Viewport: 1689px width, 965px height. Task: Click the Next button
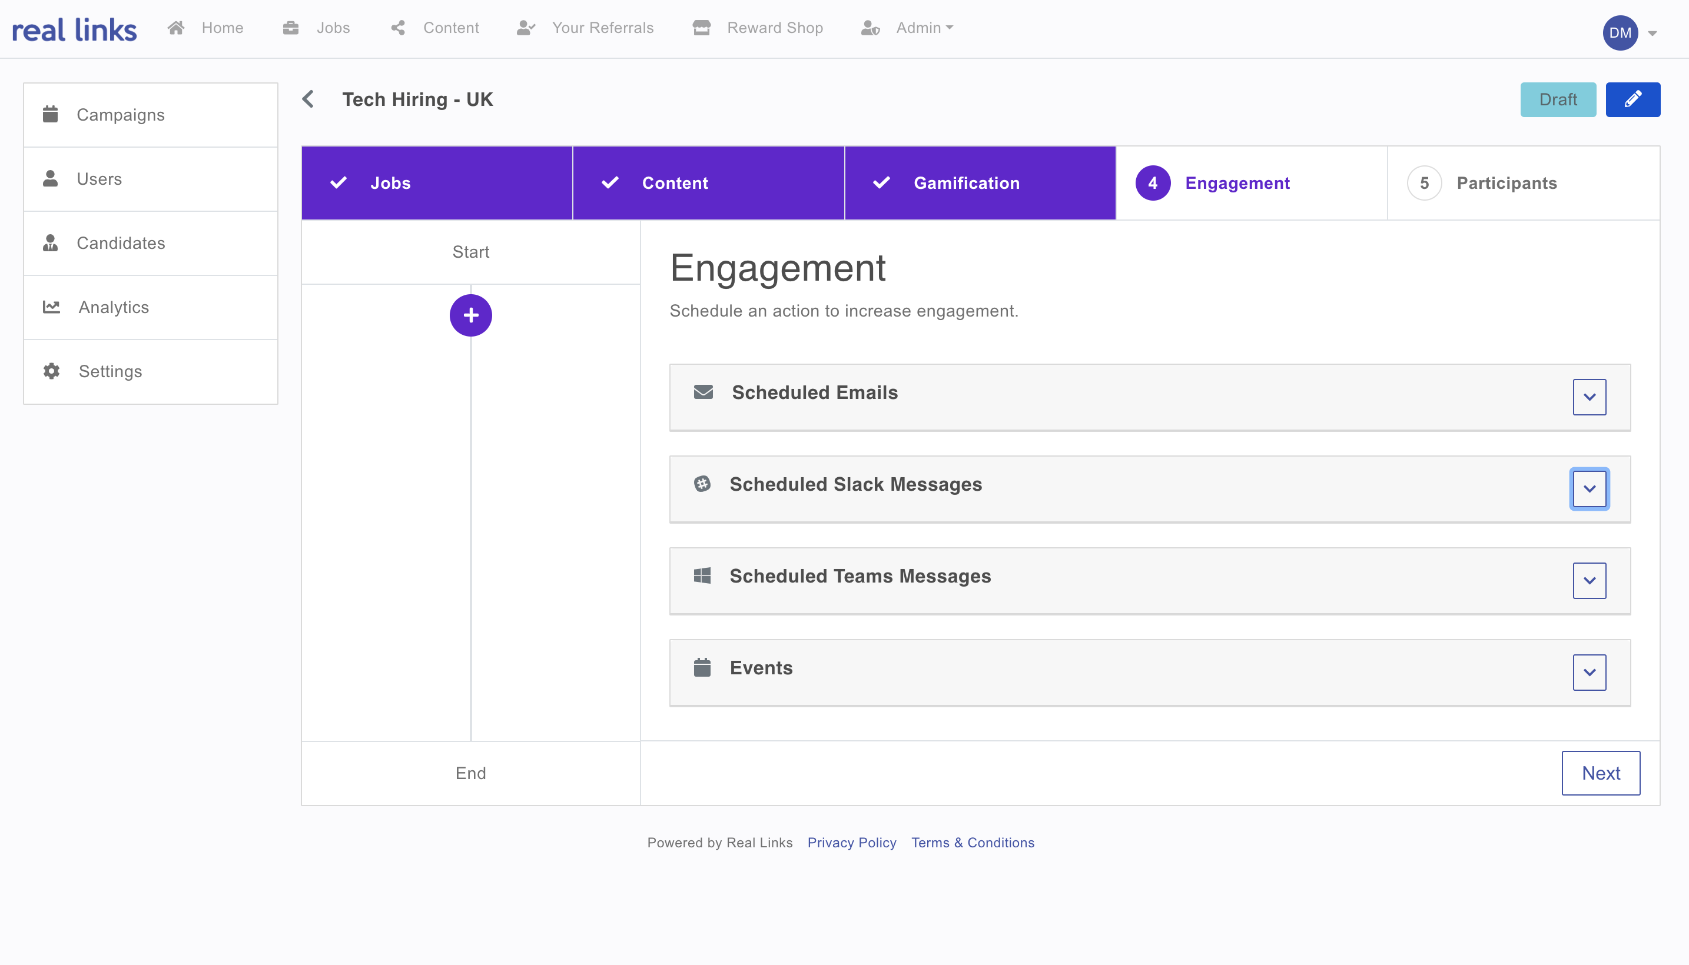[1600, 773]
